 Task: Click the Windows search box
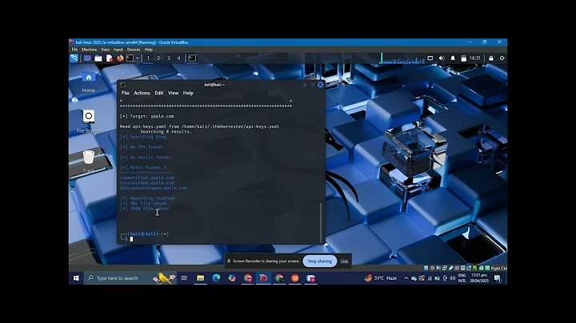(x=130, y=278)
